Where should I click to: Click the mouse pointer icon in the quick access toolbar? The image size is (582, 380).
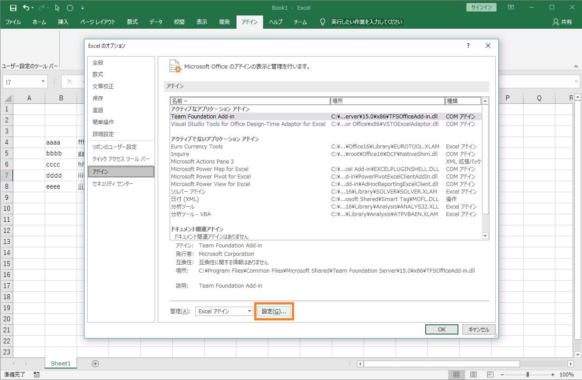coord(57,8)
